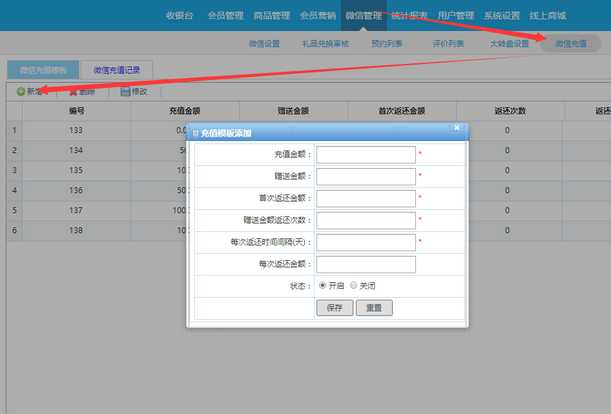The width and height of the screenshot is (611, 414).
Task: Switch to the 微信充值模板 tab
Action: pos(43,70)
